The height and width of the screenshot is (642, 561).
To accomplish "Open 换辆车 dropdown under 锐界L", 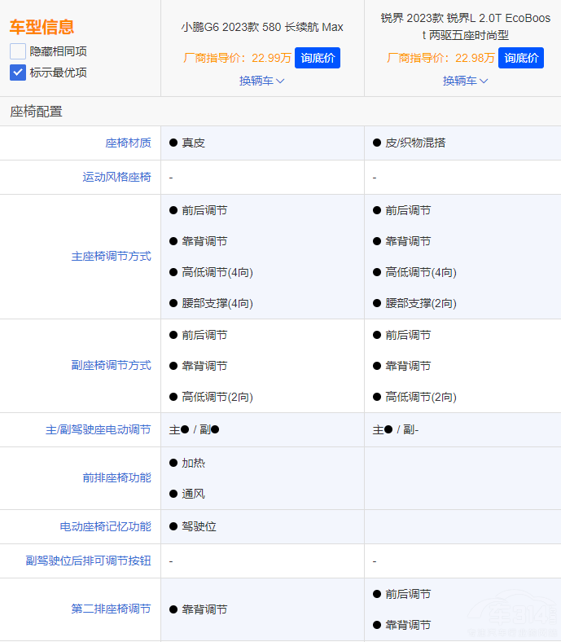I will 466,81.
